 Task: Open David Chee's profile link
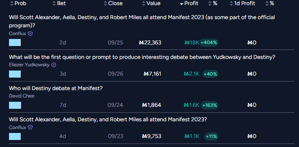(22, 96)
